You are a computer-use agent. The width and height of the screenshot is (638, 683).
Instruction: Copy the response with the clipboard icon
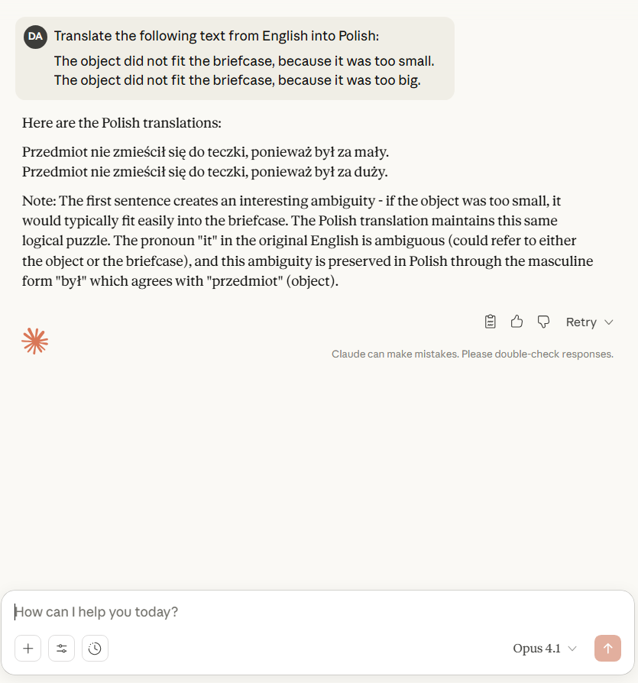coord(491,322)
